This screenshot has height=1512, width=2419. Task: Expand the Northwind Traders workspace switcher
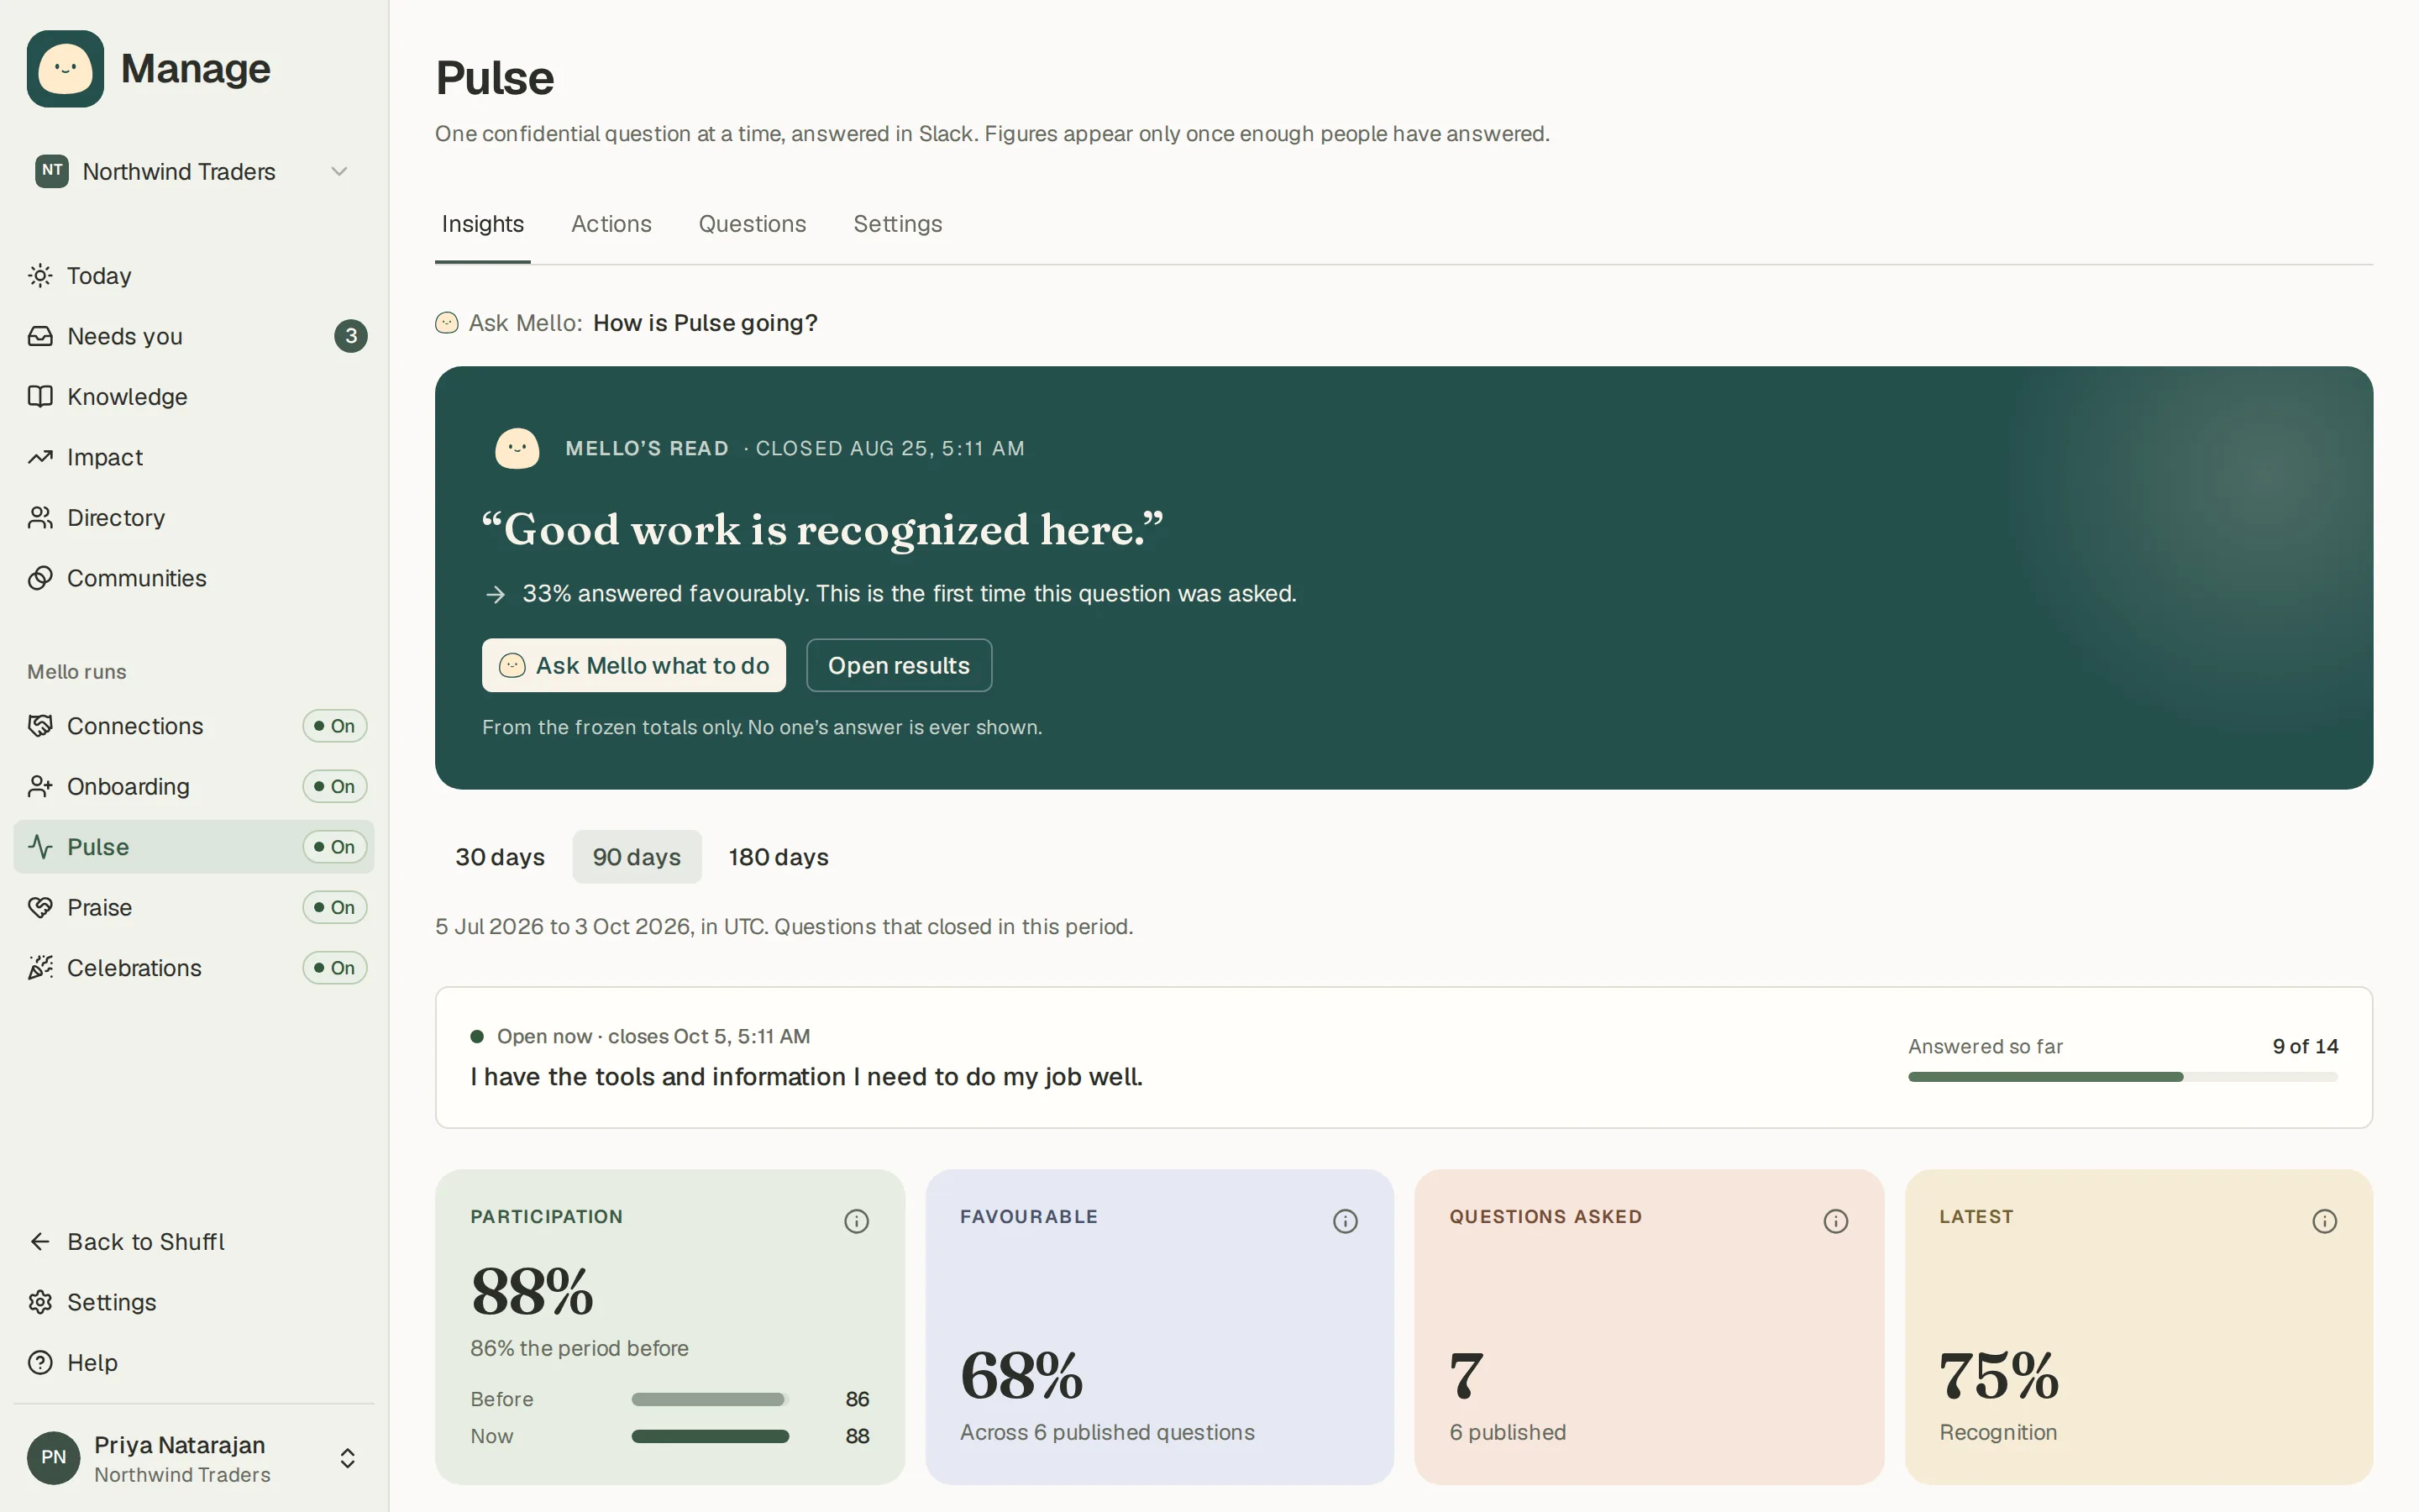click(193, 171)
